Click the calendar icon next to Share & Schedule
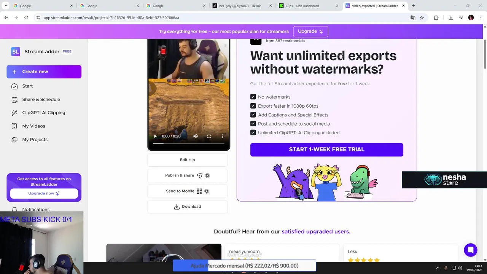The height and width of the screenshot is (274, 487). pos(14,100)
